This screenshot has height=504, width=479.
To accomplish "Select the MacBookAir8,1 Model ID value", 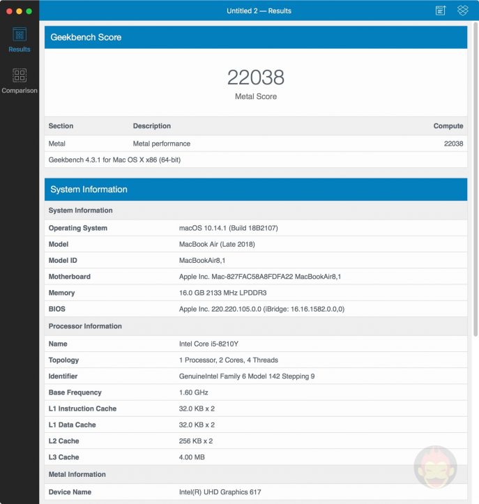I will 202,260.
